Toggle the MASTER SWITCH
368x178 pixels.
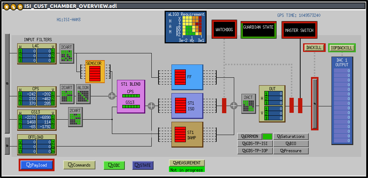[x=299, y=30]
